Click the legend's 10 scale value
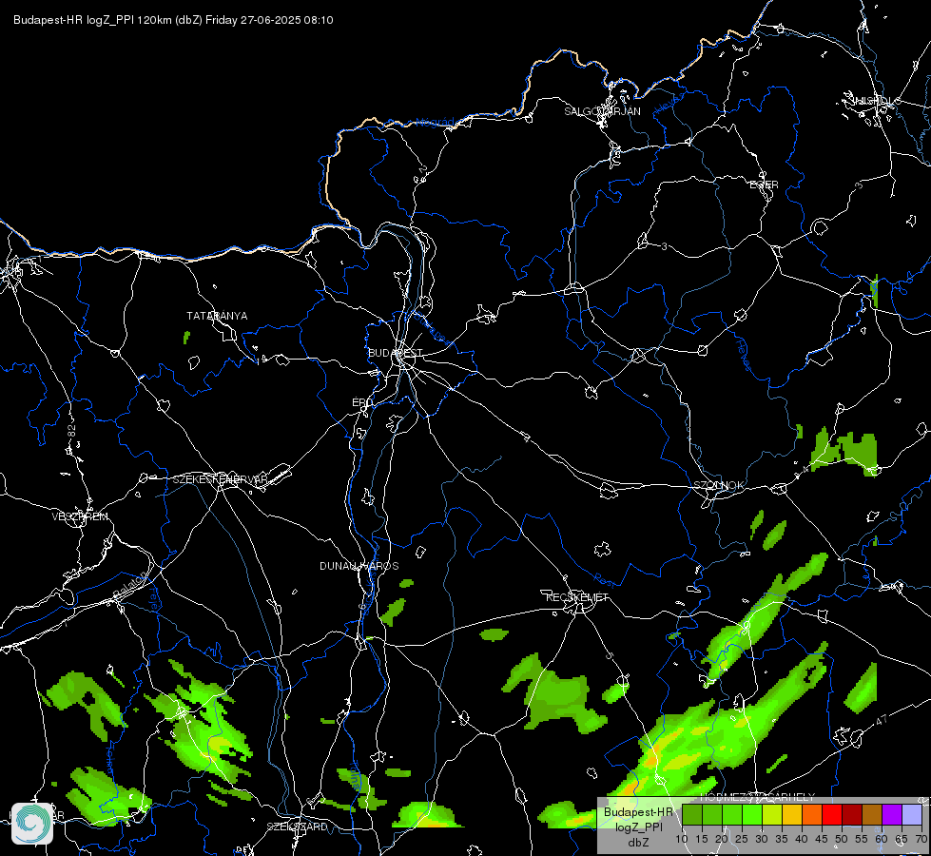Viewport: 931px width, 856px height. pyautogui.click(x=682, y=840)
